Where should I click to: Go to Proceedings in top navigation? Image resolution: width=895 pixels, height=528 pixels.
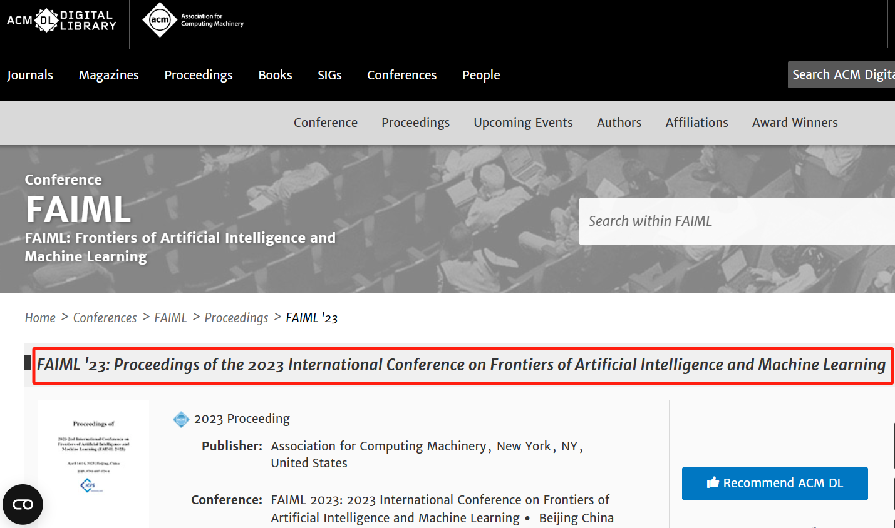pyautogui.click(x=199, y=75)
